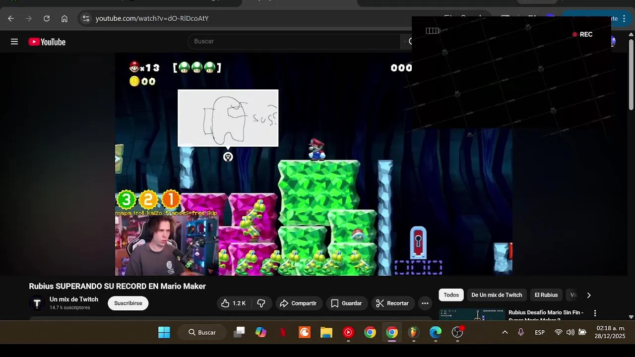Screen dimensions: 635x357
Task: Click the battery tray icon
Action: click(582, 333)
